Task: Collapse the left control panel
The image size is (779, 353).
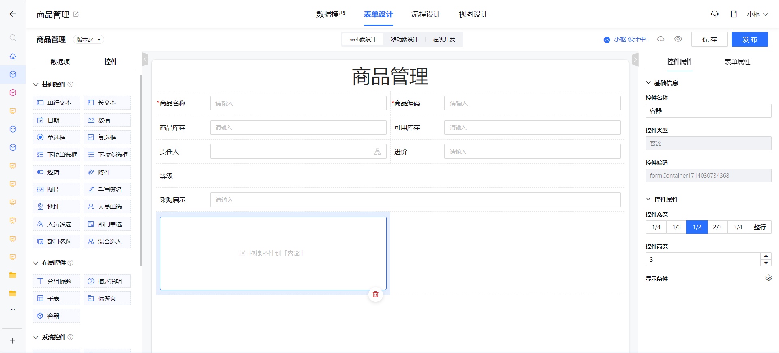Action: (x=145, y=59)
